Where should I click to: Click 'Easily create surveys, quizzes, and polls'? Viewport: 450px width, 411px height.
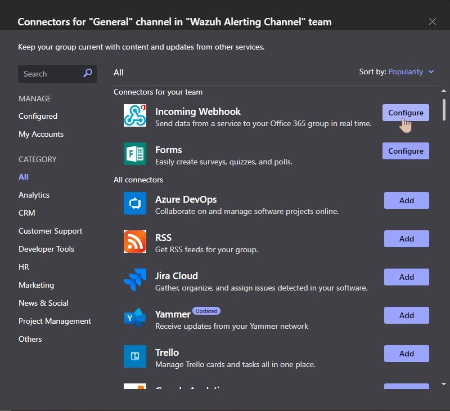coord(223,162)
